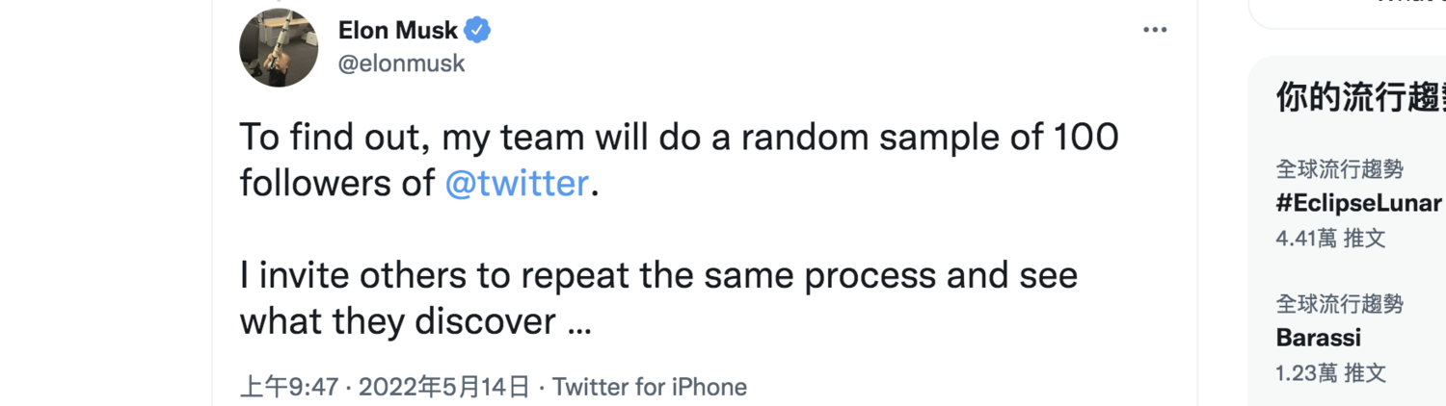Open Elon Musk's profile picture

click(x=279, y=48)
